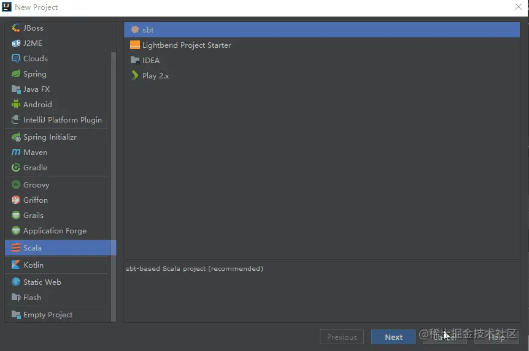Close the New Project dialog
529x351 pixels.
click(x=519, y=7)
